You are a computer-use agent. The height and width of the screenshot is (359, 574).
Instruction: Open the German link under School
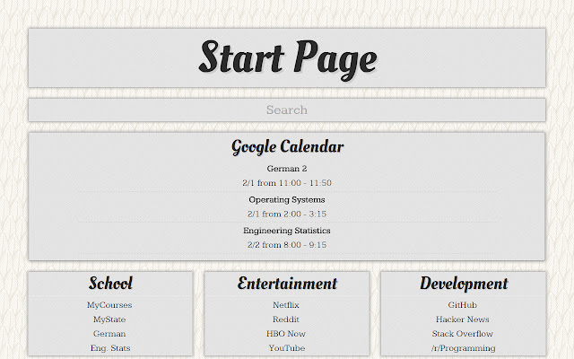coord(109,334)
